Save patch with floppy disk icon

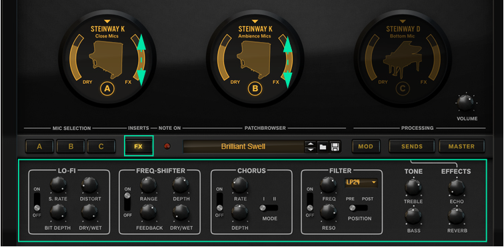tap(335, 146)
